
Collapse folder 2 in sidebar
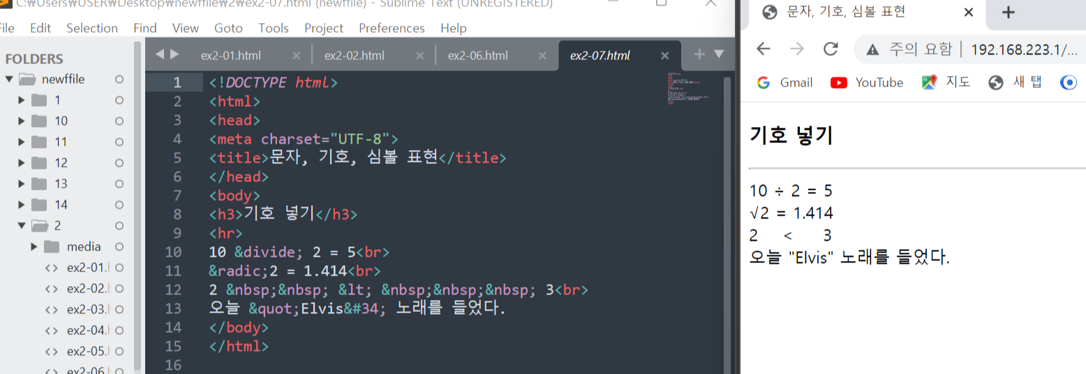click(x=22, y=226)
